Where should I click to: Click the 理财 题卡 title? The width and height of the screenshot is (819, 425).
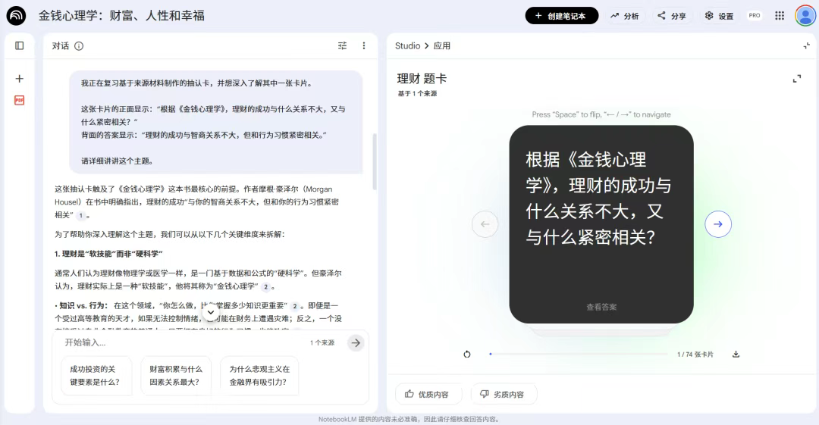(422, 79)
